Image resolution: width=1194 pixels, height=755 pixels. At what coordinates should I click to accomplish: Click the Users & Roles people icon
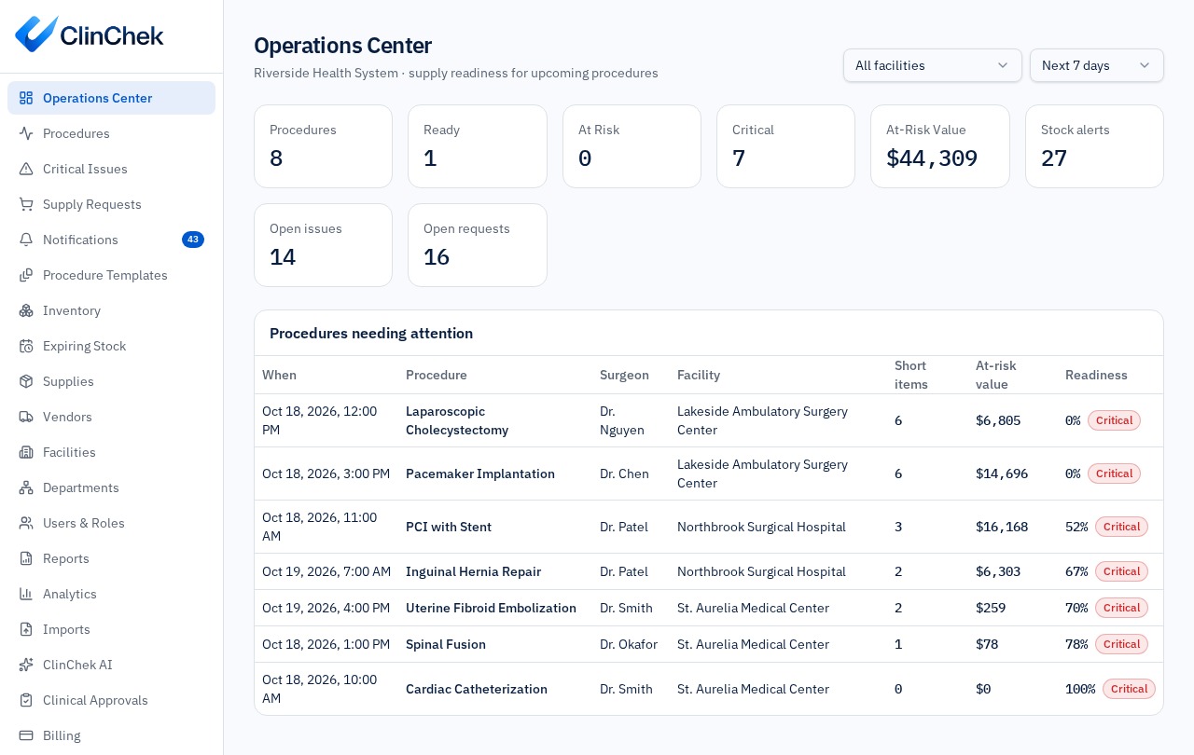point(26,523)
